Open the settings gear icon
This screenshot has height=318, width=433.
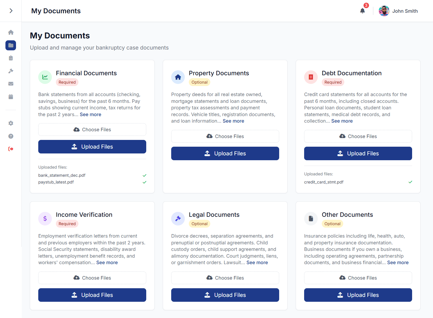click(11, 123)
